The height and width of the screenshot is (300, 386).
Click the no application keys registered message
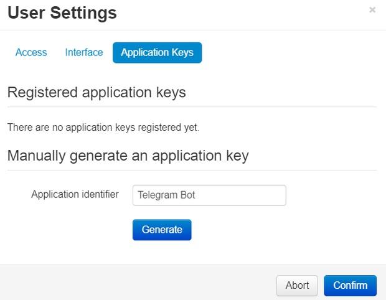(x=103, y=128)
